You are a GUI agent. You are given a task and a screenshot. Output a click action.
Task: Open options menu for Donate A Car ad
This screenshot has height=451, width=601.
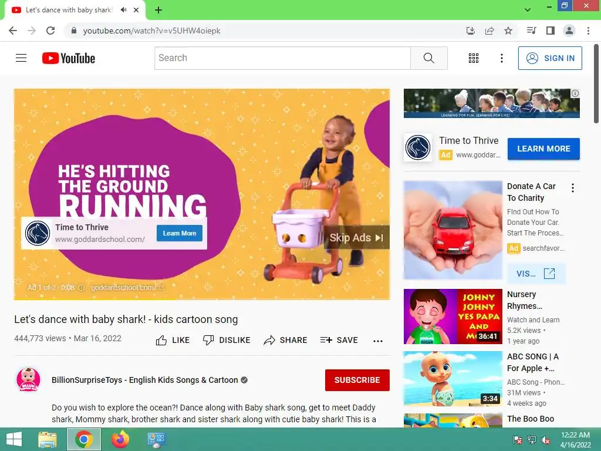(x=573, y=188)
